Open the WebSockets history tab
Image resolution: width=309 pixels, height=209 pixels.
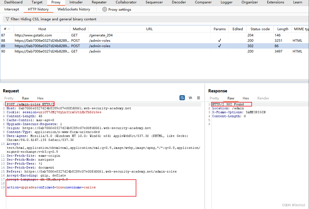pyautogui.click(x=74, y=9)
